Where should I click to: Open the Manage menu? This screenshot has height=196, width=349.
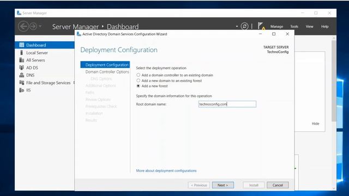276,27
